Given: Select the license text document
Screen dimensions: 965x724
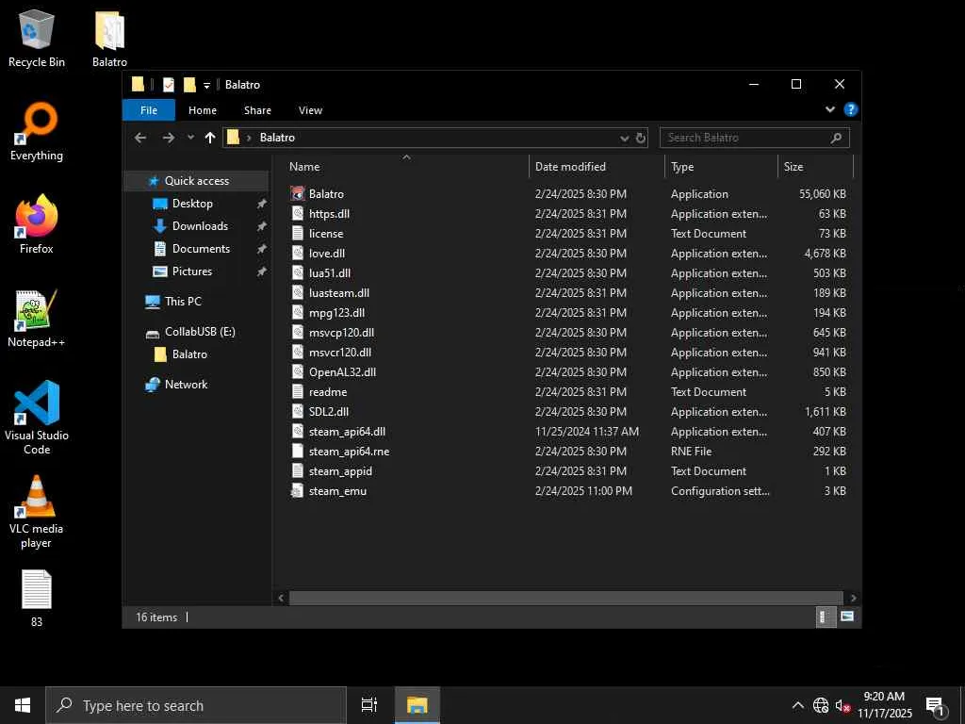Looking at the screenshot, I should pos(326,234).
